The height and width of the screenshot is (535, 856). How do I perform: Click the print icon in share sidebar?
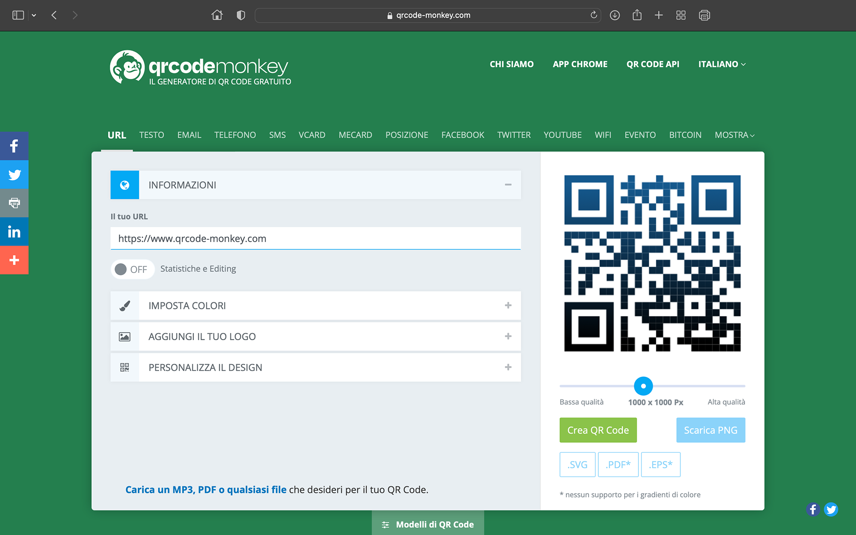point(14,203)
